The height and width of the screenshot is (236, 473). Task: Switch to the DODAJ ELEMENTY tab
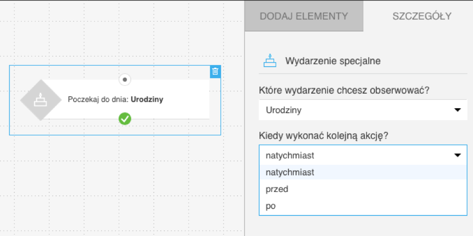303,16
